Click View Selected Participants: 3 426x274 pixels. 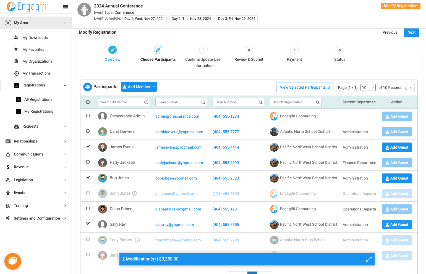tap(305, 87)
